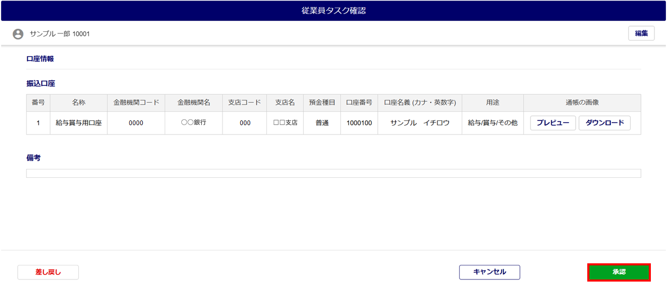
Task: Click the 振込口座 heading
Action: coord(41,83)
